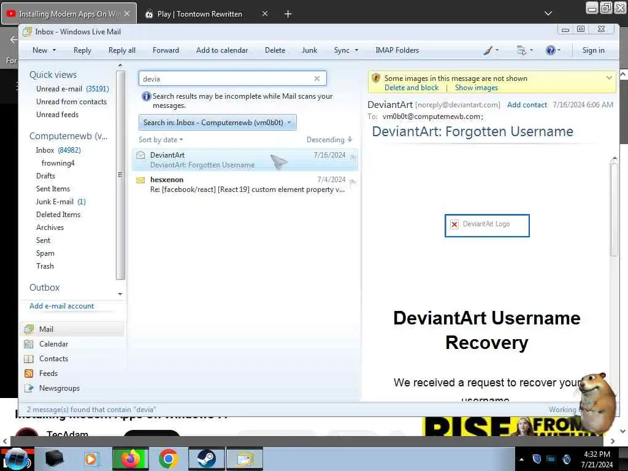Viewport: 628px width, 471px height.
Task: Click Sign in
Action: point(593,50)
